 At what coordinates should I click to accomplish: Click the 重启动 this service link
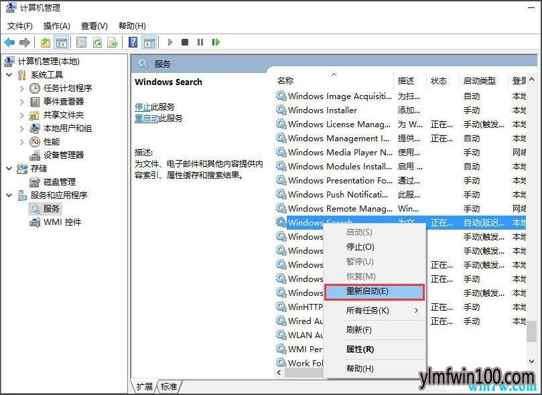147,118
